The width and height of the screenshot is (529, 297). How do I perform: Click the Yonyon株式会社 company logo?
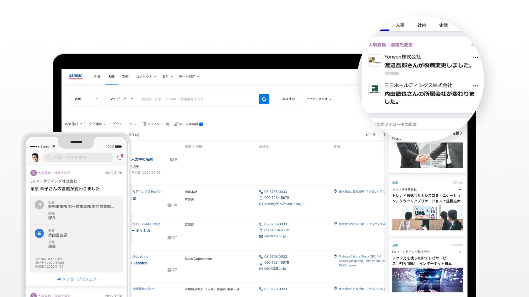375,60
